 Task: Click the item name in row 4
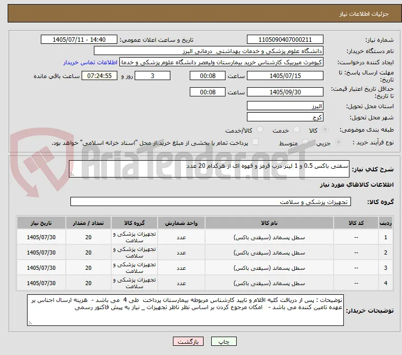coord(269,283)
